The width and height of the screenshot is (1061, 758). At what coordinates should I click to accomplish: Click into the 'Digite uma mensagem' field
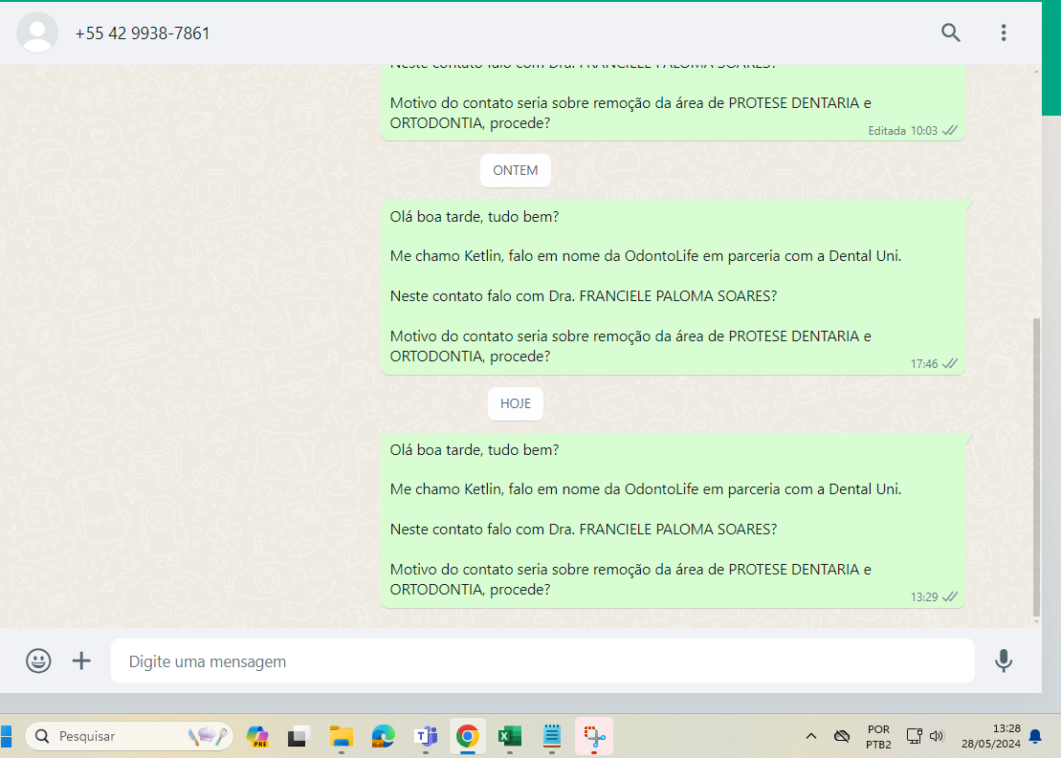pos(542,661)
